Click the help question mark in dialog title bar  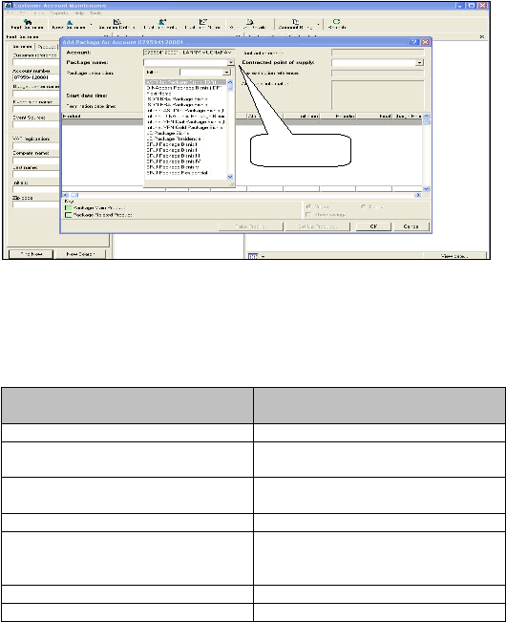tap(414, 42)
